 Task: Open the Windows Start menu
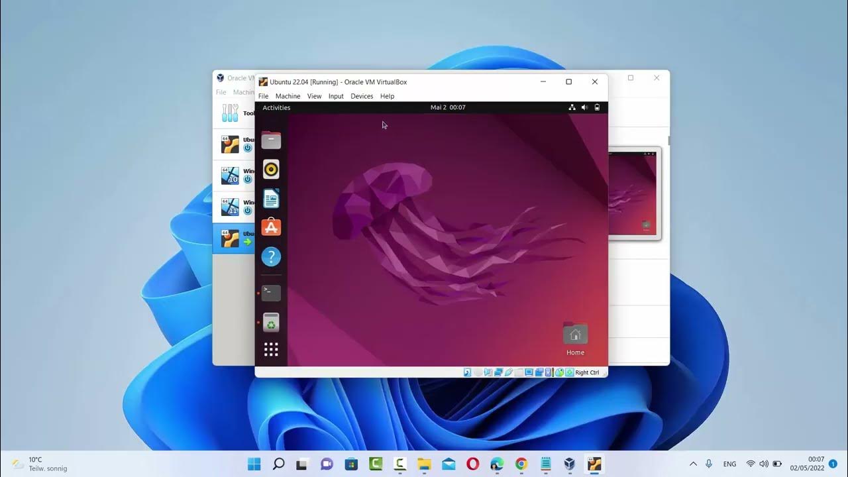[254, 464]
